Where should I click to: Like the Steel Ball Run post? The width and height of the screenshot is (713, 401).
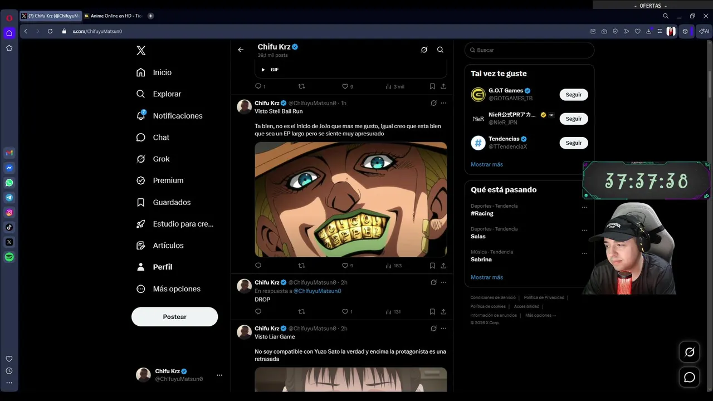[x=345, y=266]
